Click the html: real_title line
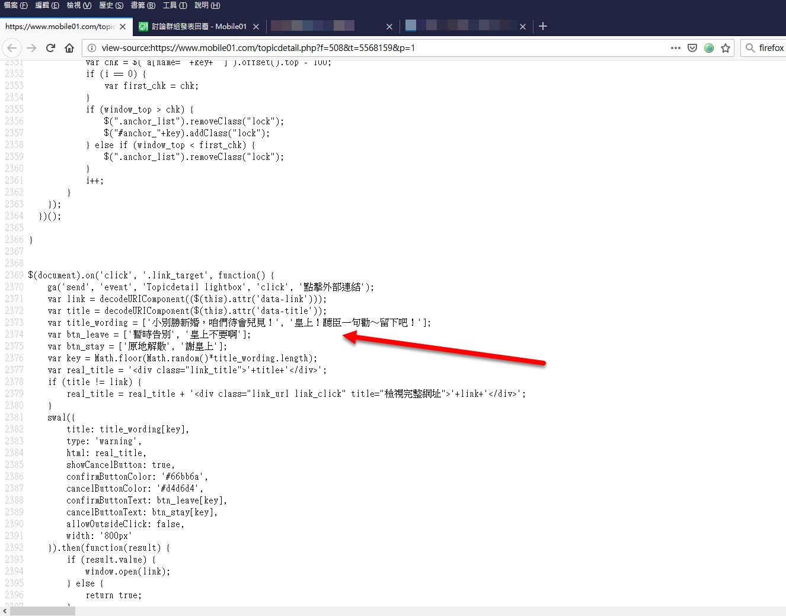The image size is (786, 616). tap(106, 453)
